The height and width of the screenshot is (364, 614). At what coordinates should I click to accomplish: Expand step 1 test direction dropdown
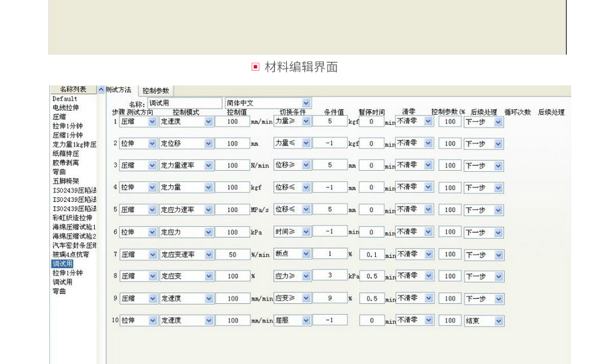click(x=153, y=122)
